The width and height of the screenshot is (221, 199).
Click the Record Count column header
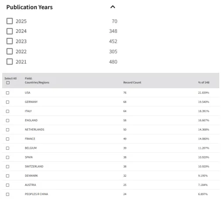pyautogui.click(x=132, y=82)
